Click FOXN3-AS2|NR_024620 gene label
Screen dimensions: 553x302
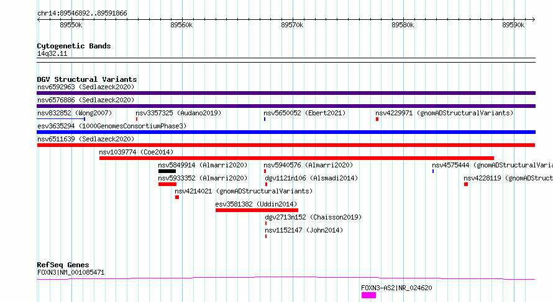tap(396, 288)
